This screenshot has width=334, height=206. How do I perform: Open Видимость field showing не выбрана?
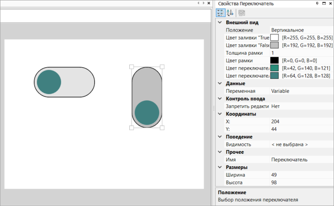pos(301,144)
